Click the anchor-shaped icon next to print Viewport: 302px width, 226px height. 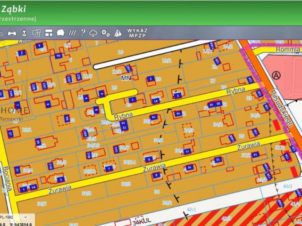coord(24,33)
